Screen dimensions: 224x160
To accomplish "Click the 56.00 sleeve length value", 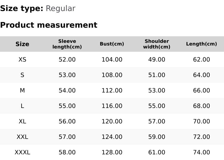I will click(67, 121).
